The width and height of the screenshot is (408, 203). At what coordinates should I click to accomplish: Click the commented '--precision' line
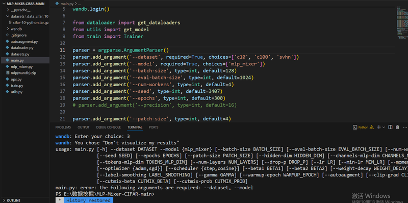pos(155,105)
